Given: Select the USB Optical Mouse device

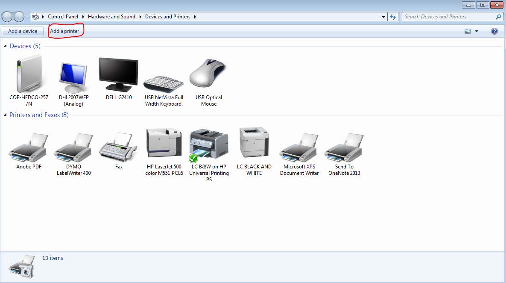Looking at the screenshot, I should click(208, 73).
